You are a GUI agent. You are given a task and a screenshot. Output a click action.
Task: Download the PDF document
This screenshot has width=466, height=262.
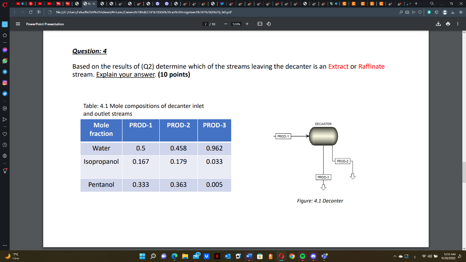pos(438,24)
